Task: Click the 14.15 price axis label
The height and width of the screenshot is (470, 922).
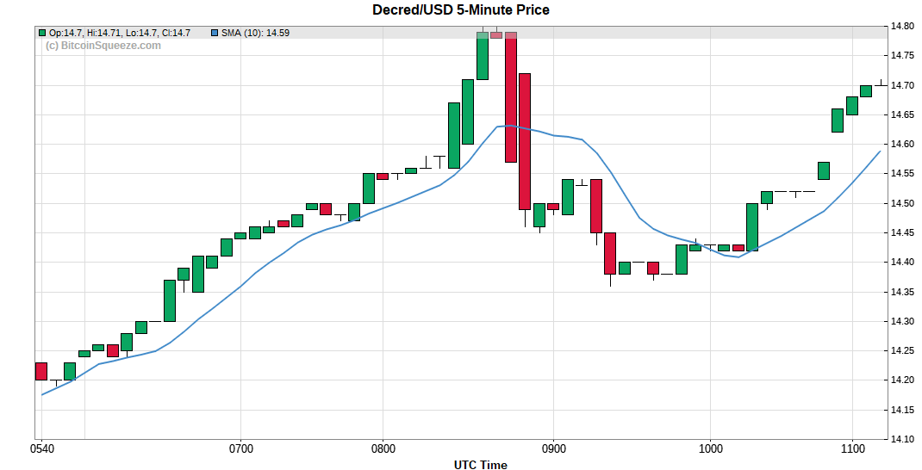Action: coord(902,410)
